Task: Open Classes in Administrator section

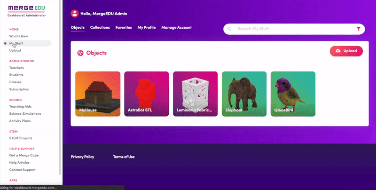Action: pyautogui.click(x=15, y=82)
